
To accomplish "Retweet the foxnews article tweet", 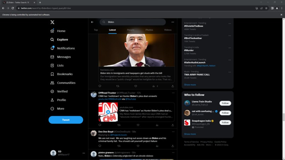I will pyautogui.click(x=118, y=86).
